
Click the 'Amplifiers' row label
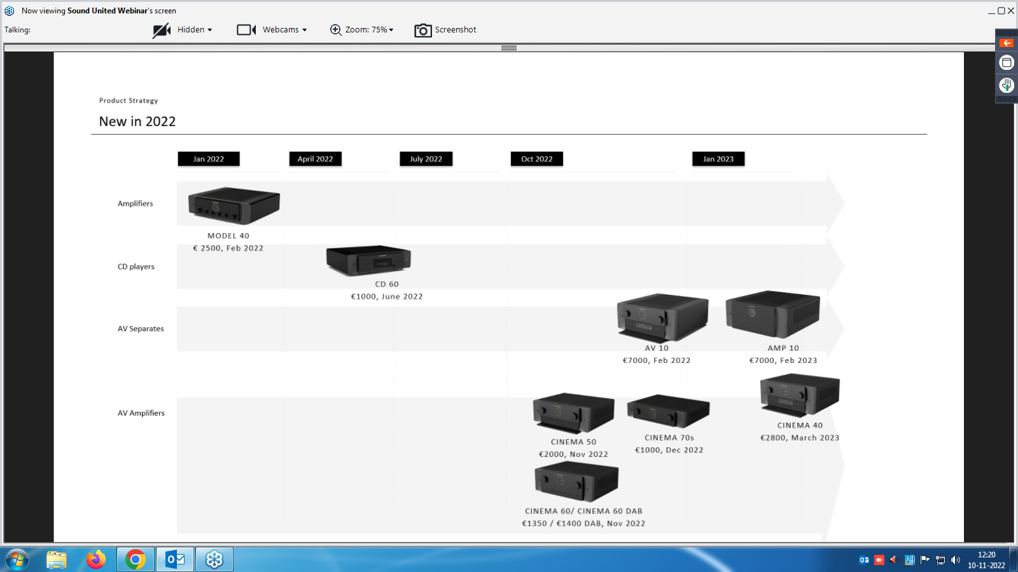pos(136,203)
